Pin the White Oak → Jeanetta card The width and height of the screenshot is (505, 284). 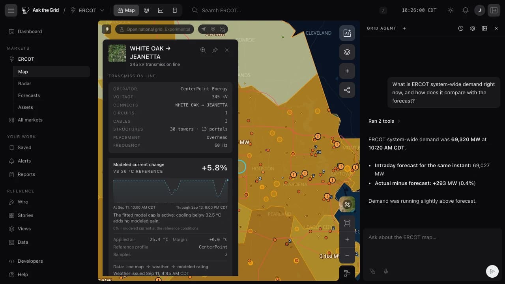point(215,50)
